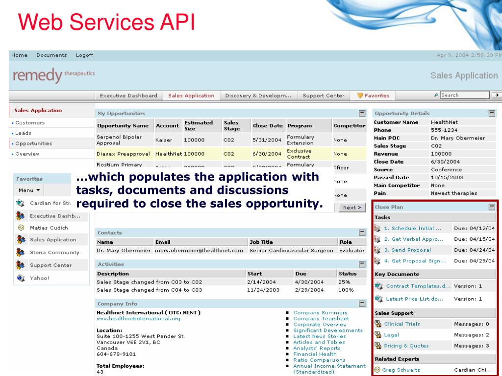Click the search go arrow button
This screenshot has width=502, height=376.
click(497, 95)
